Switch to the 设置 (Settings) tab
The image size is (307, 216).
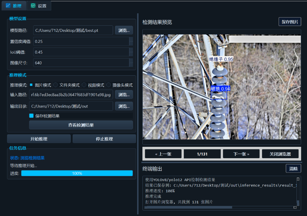point(39,6)
